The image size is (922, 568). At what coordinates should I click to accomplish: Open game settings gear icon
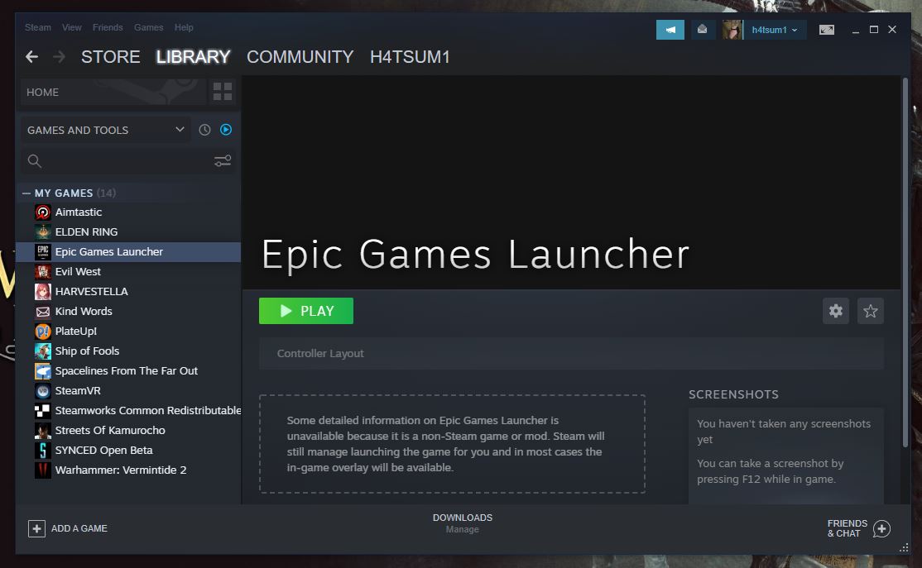click(x=836, y=311)
